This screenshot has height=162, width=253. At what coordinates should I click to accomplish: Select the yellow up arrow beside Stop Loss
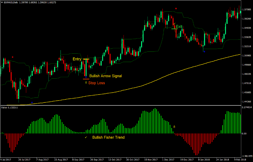(86, 82)
